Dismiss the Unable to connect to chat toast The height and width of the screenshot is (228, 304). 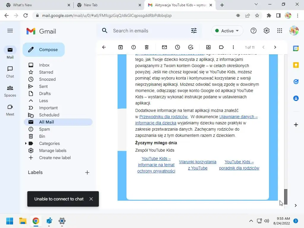(x=91, y=199)
